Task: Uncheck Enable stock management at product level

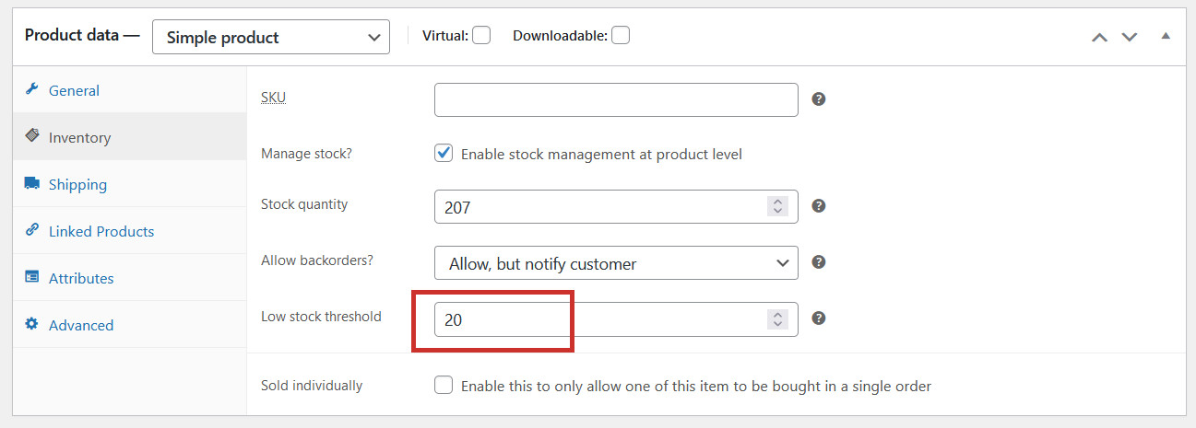Action: (444, 154)
